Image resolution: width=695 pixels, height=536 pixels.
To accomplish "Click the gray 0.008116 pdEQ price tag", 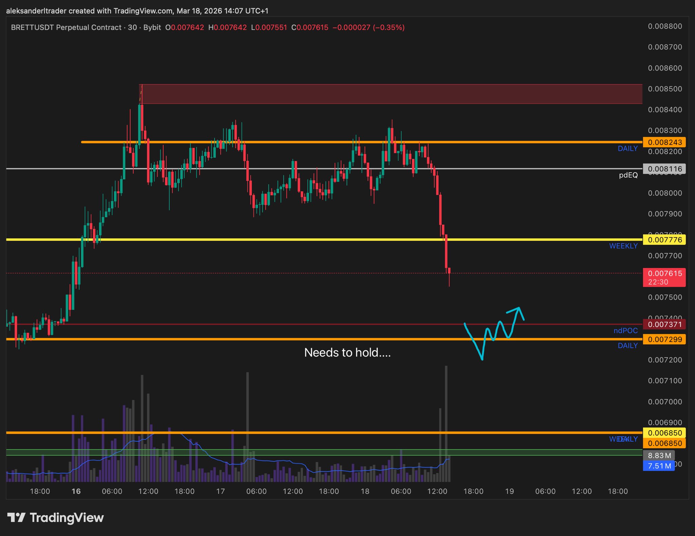I will pos(664,169).
